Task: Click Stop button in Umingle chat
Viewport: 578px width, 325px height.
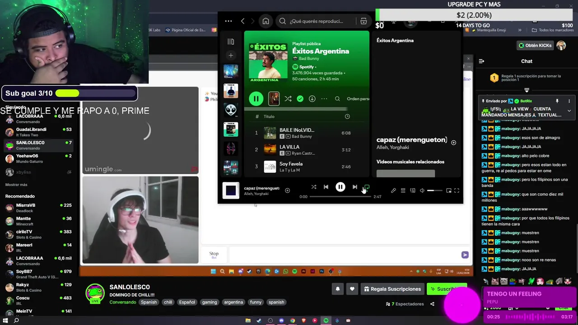Action: click(x=214, y=255)
